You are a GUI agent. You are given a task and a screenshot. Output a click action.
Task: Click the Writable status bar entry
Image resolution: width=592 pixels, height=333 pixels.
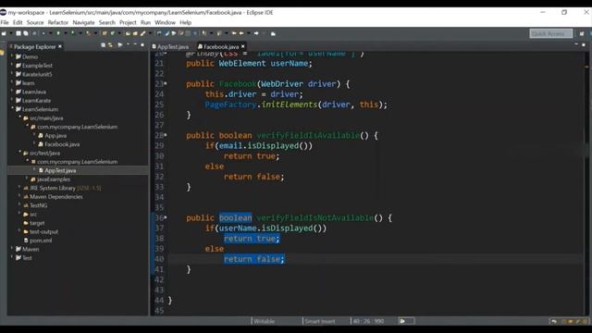coord(265,321)
